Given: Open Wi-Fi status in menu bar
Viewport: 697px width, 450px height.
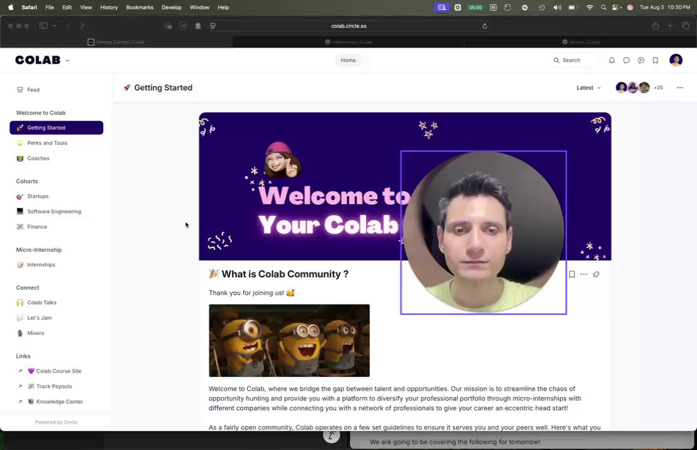Looking at the screenshot, I should 589,7.
